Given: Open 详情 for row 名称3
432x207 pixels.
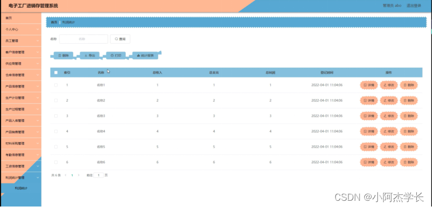Looking at the screenshot, I should coord(369,116).
